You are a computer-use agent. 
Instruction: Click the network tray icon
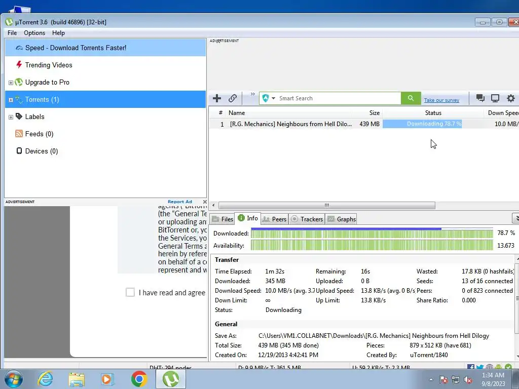pyautogui.click(x=456, y=380)
